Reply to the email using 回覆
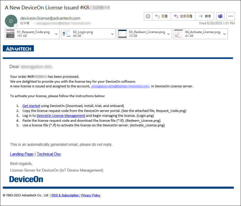The height and width of the screenshot is (206, 241). [161, 16]
